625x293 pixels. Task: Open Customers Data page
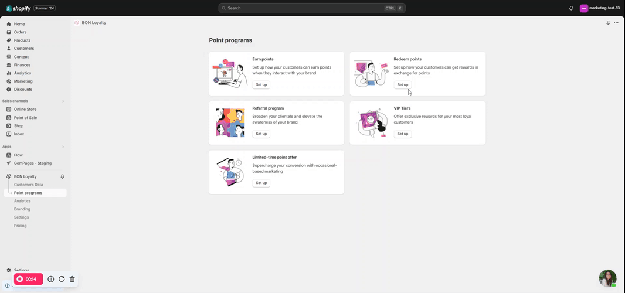coord(28,185)
